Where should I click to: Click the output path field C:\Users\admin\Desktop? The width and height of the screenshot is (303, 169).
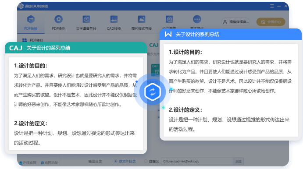click(197, 161)
